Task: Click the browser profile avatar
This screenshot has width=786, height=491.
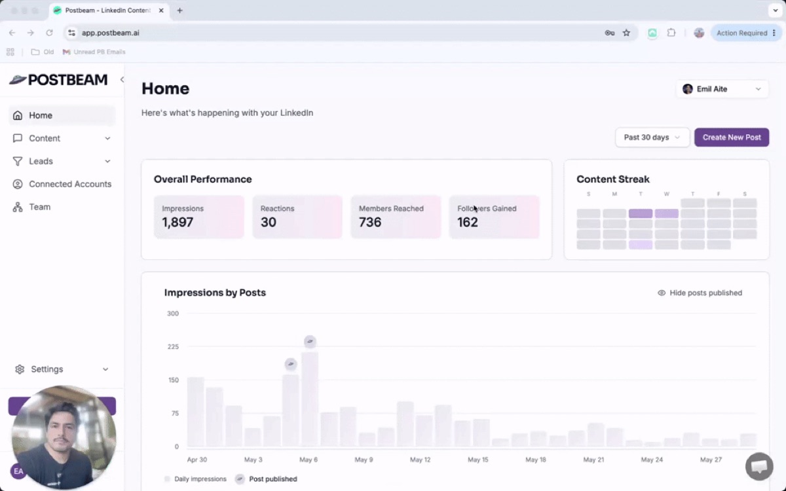Action: (699, 33)
